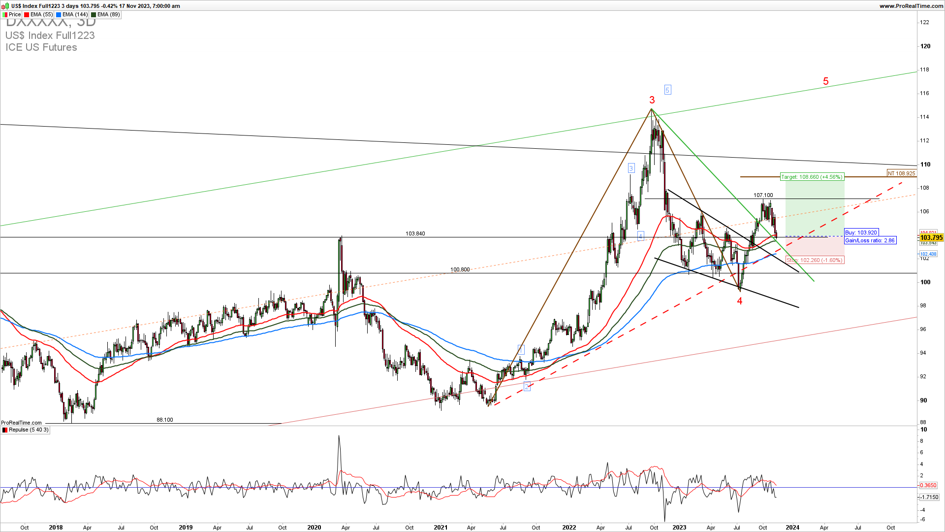945x532 pixels.
Task: Click the 88.100 support line label
Action: (165, 420)
